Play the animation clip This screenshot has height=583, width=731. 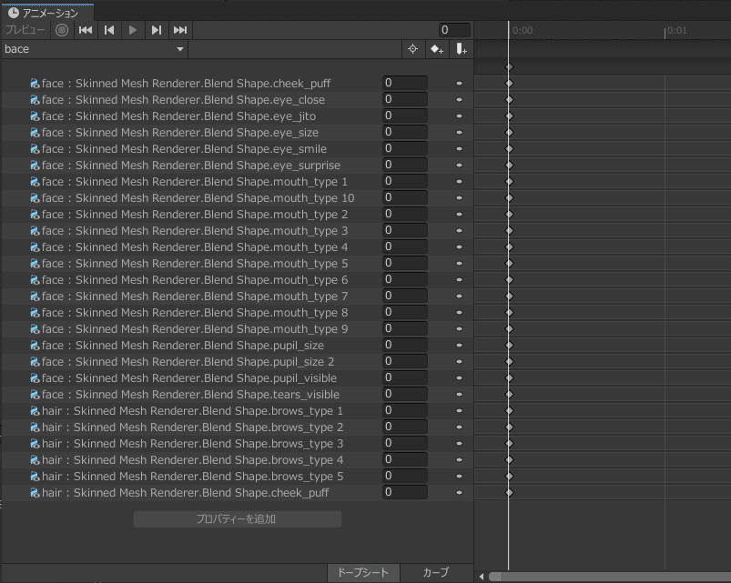132,30
